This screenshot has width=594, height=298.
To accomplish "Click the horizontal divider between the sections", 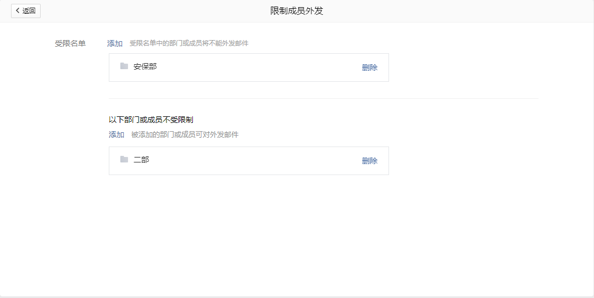I will [x=323, y=99].
